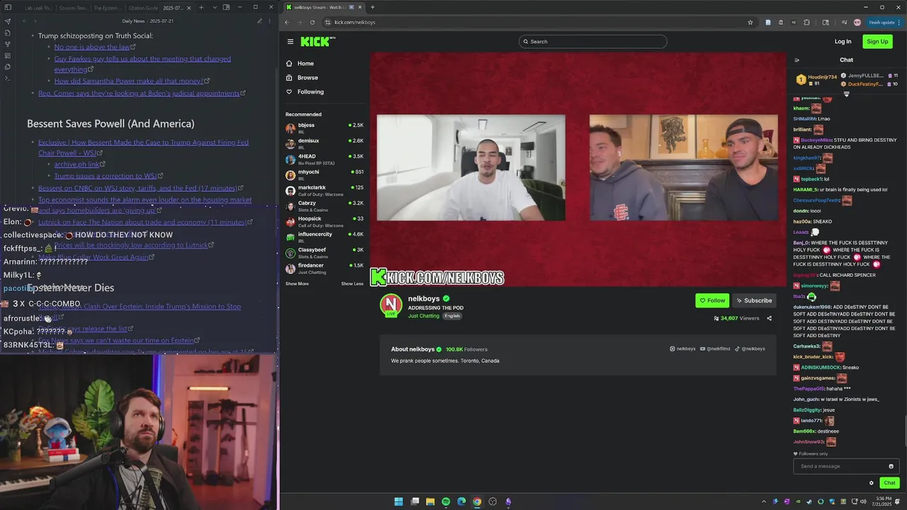The height and width of the screenshot is (510, 907).
Task: Switch note to edit mode pencil icon
Action: pos(259,21)
